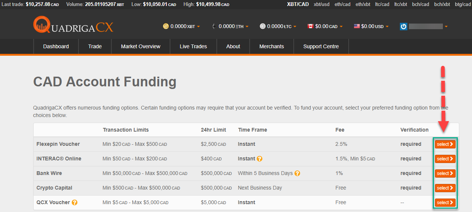Screen dimensions: 472x212
Task: Click the 1.5%, Min $5 CAD fee cell
Action: coord(355,159)
